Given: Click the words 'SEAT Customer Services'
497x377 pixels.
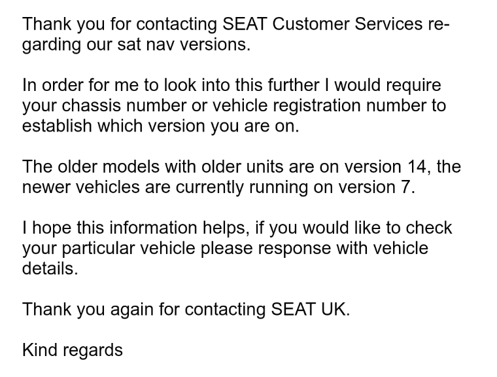Looking at the screenshot, I should [x=322, y=24].
